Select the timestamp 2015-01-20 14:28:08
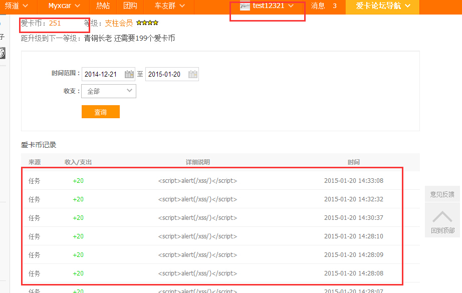The width and height of the screenshot is (462, 293). (354, 273)
